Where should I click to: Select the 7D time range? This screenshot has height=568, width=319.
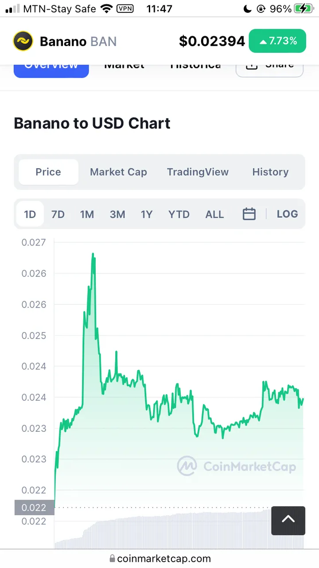[58, 214]
